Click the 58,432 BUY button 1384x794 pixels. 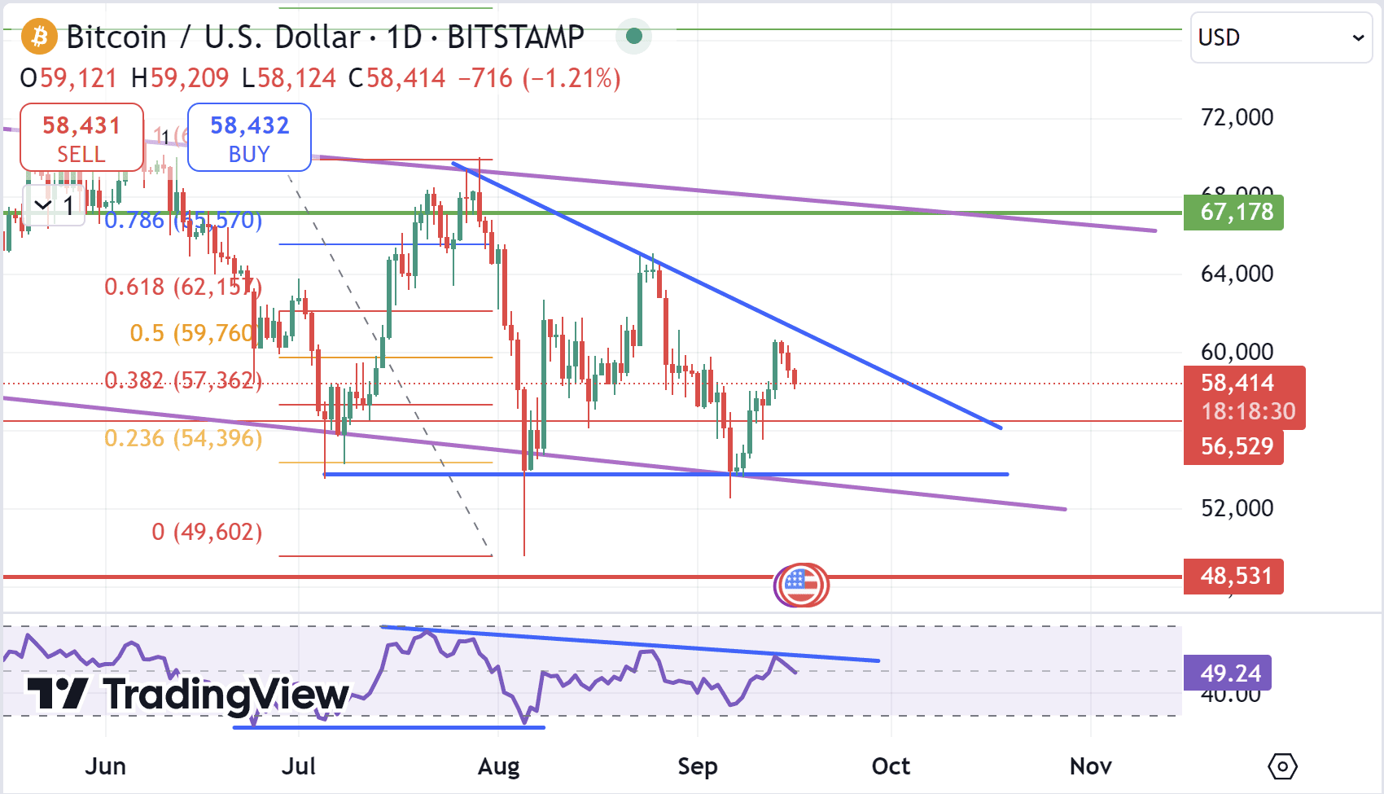[249, 138]
